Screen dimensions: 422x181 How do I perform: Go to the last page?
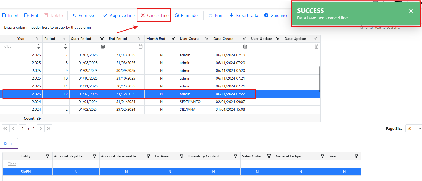point(48,128)
